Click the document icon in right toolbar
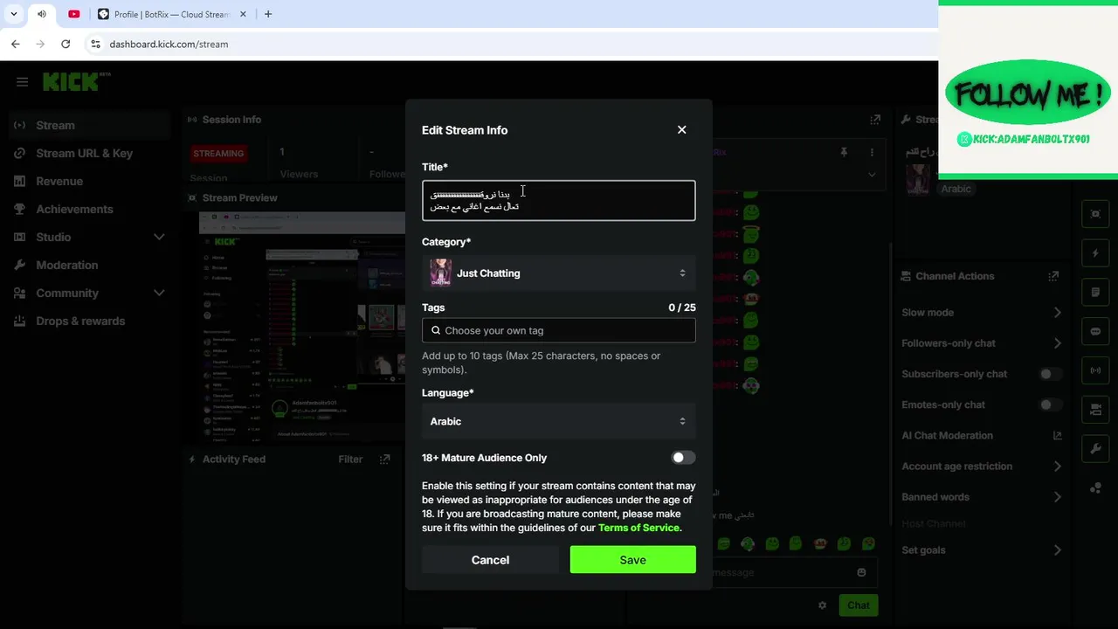The height and width of the screenshot is (629, 1118). pyautogui.click(x=1096, y=293)
